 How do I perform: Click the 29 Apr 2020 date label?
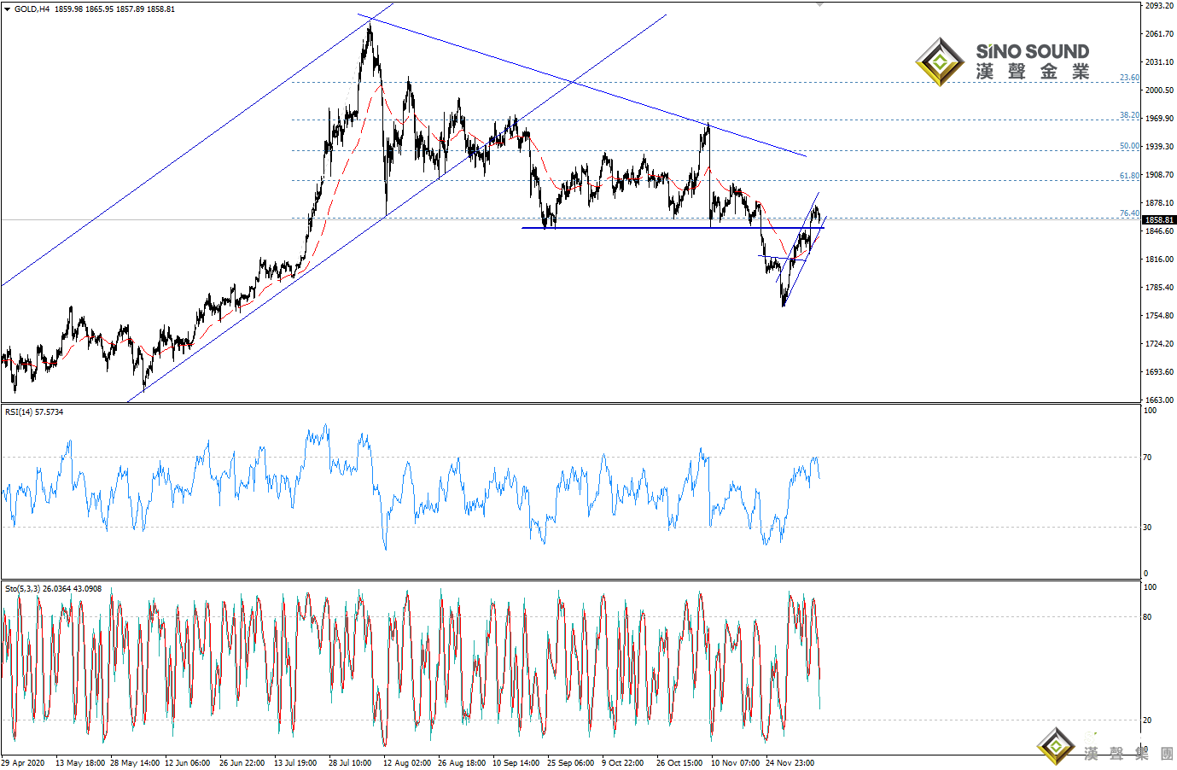point(23,763)
